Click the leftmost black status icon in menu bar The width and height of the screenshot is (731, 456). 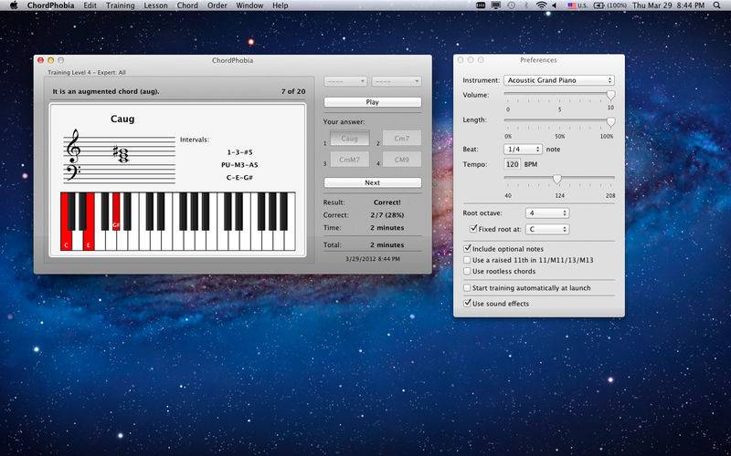pyautogui.click(x=481, y=5)
